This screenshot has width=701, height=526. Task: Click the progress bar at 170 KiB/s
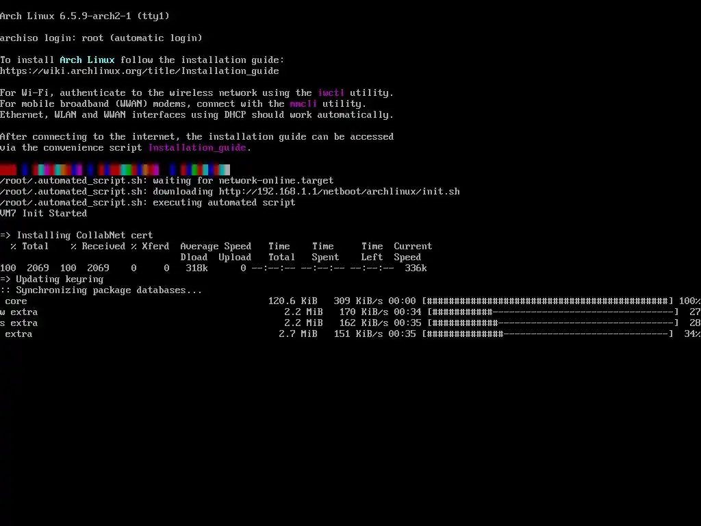[x=553, y=312]
